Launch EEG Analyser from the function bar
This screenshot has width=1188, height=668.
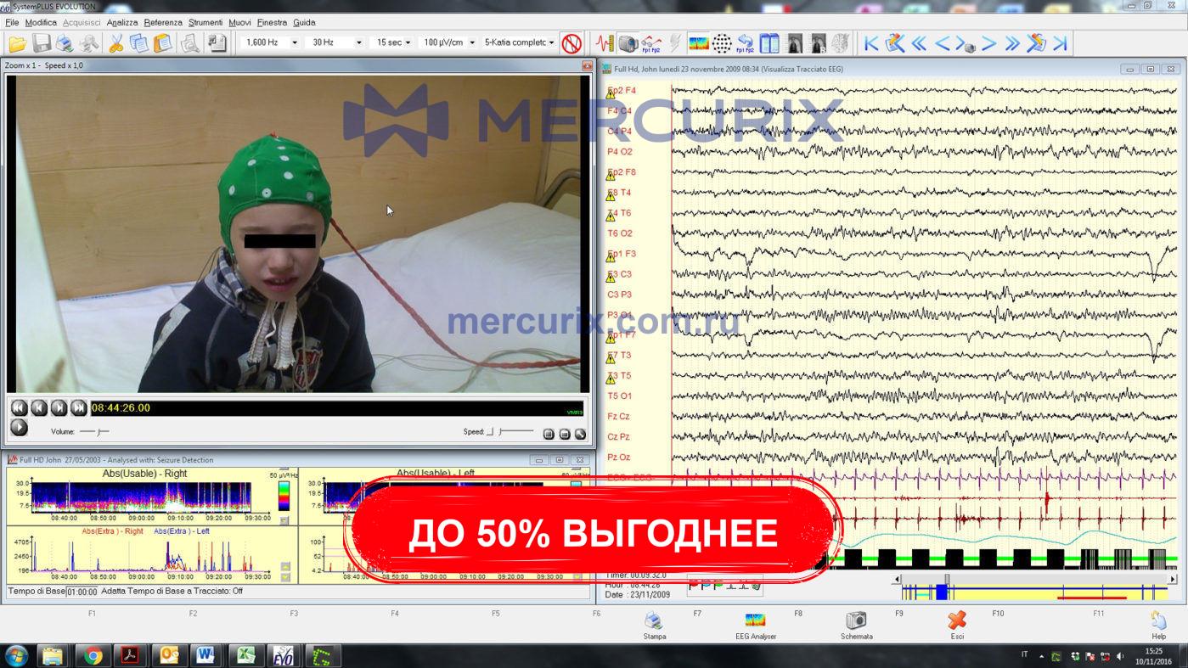click(755, 625)
